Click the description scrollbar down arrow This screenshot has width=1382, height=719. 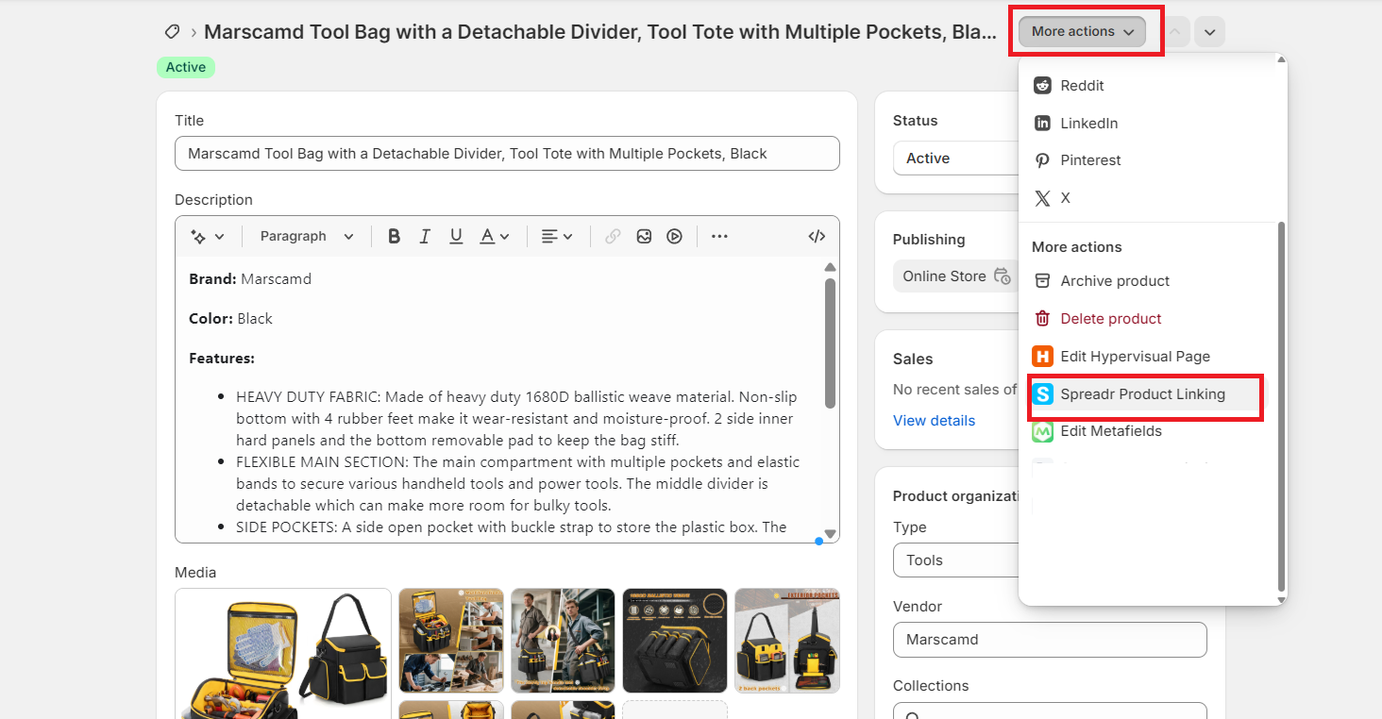tap(830, 533)
